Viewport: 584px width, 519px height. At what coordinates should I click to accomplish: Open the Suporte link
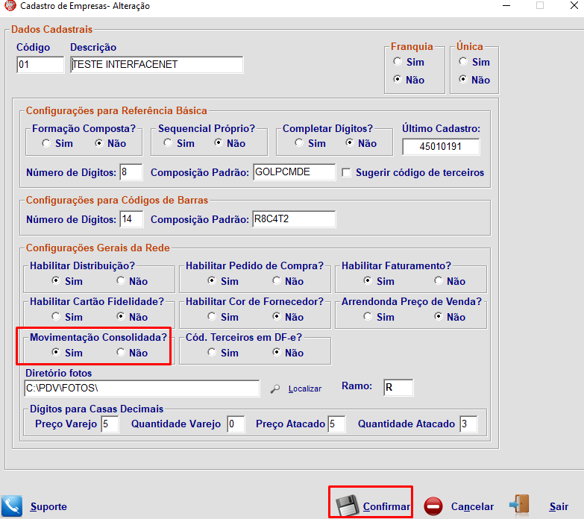48,506
